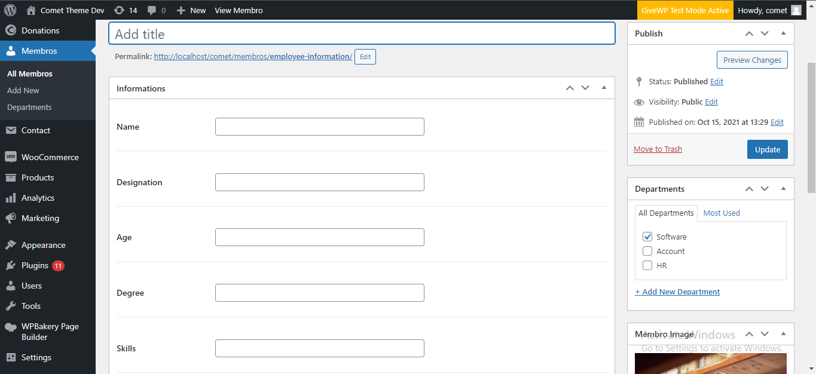Collapse the Departments box

(783, 189)
